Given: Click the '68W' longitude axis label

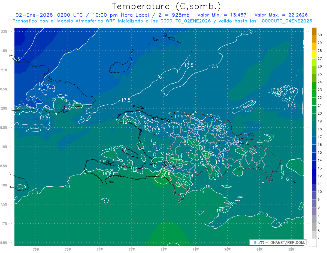Looking at the screenshot, I should coord(291,249).
